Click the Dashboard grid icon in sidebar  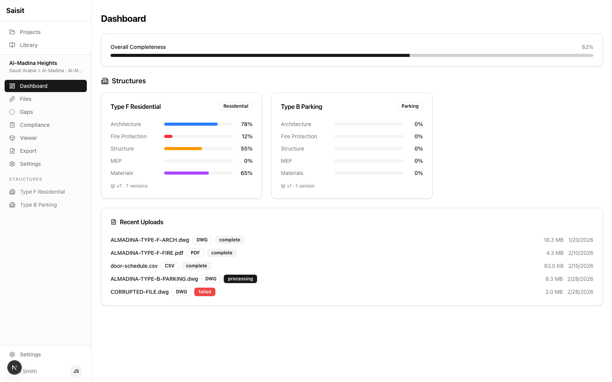point(12,86)
